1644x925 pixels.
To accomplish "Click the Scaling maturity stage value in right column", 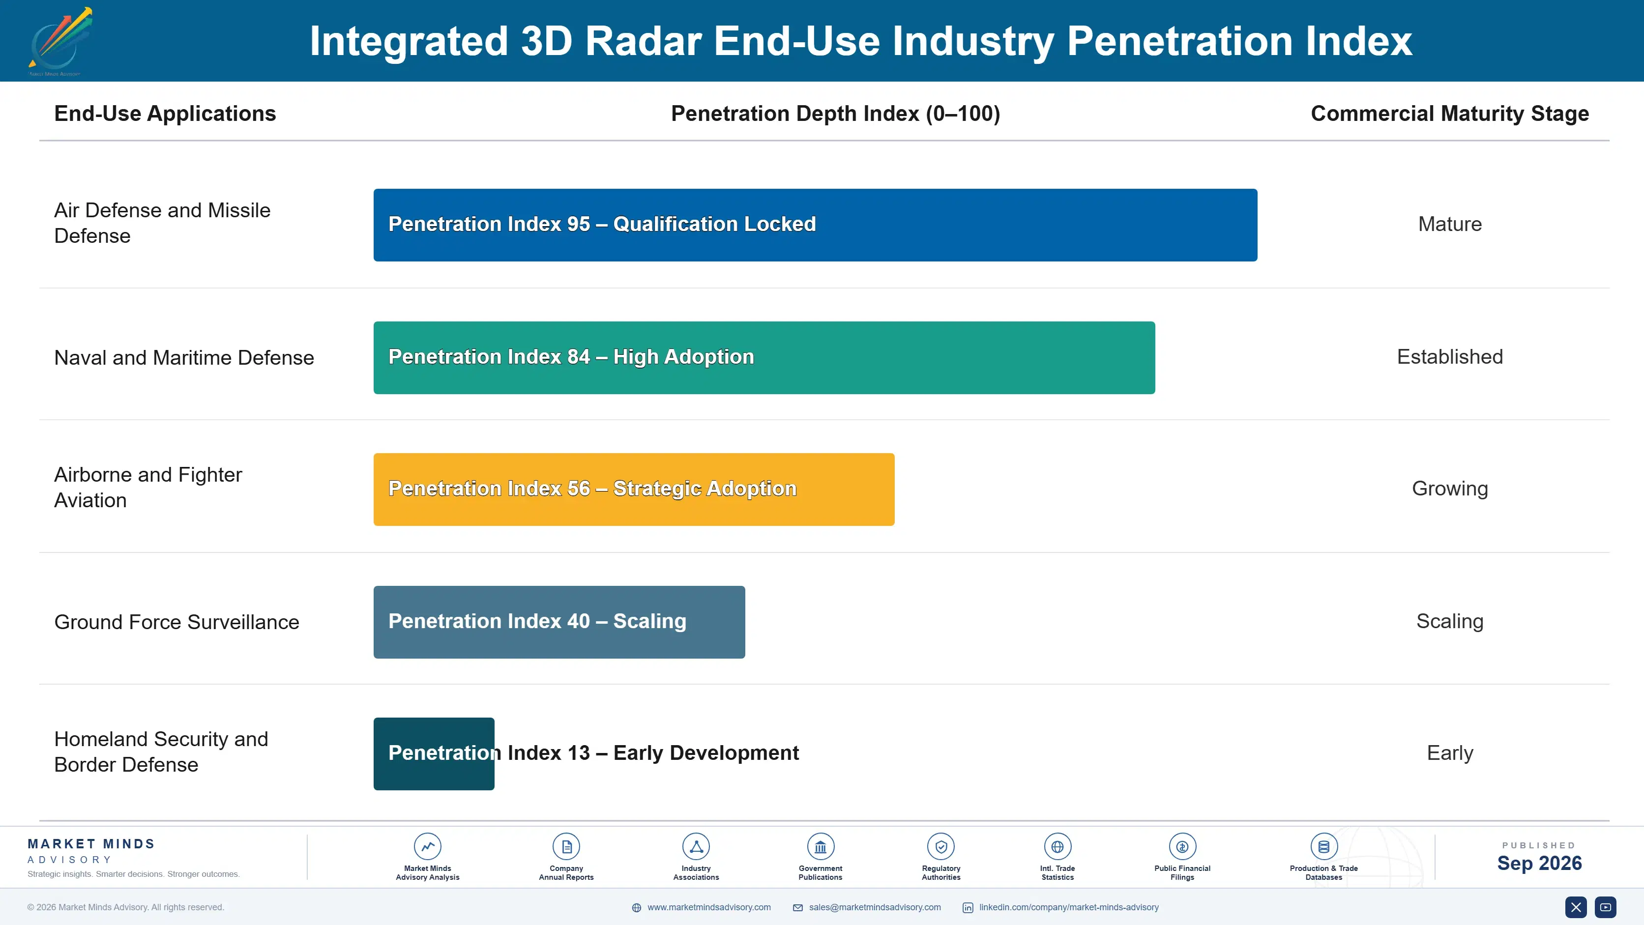I will (1449, 621).
